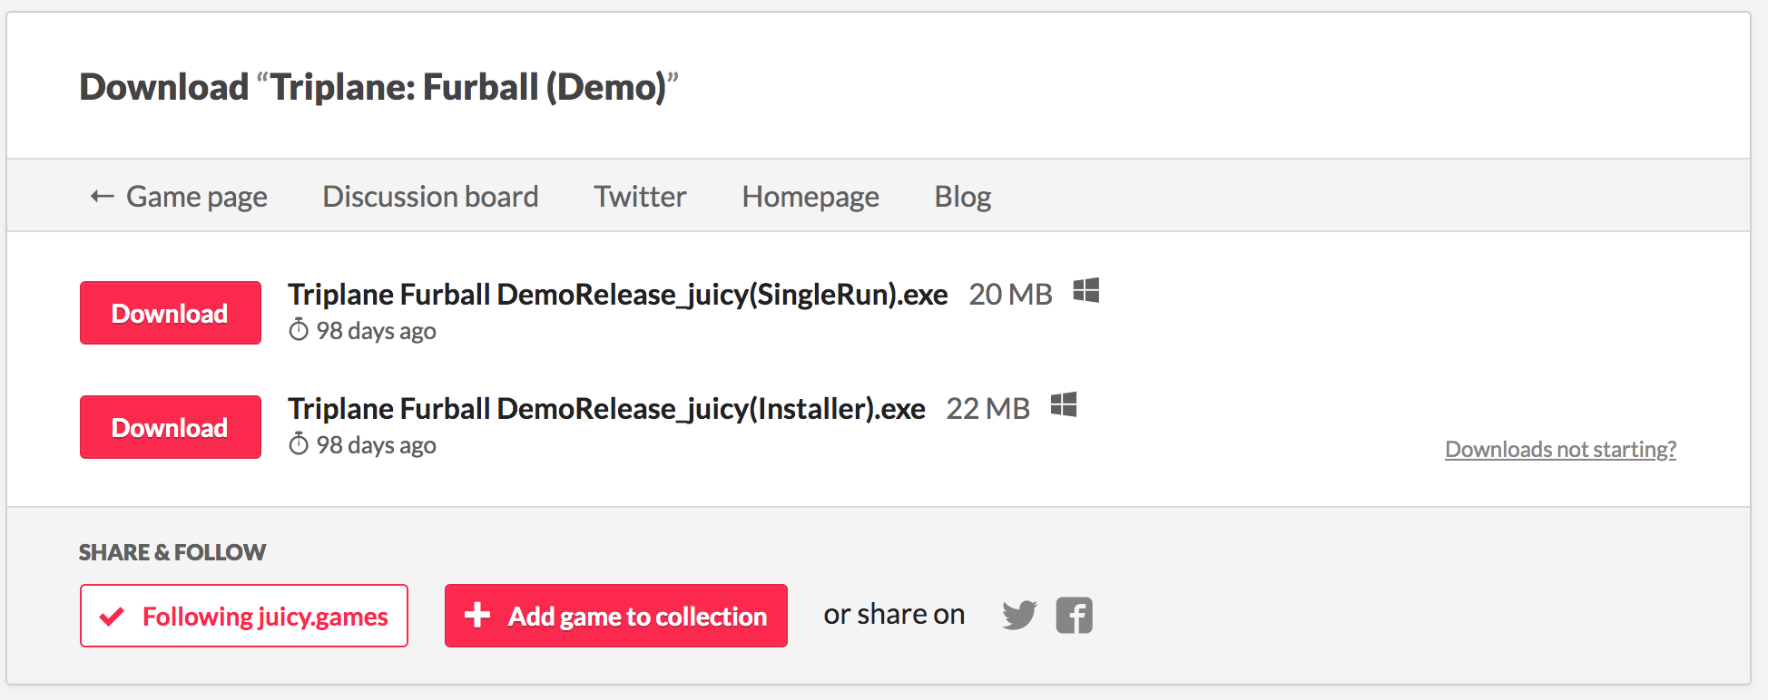Click Windows icon beside SingleRun.exe file
The image size is (1768, 700).
[x=1086, y=290]
